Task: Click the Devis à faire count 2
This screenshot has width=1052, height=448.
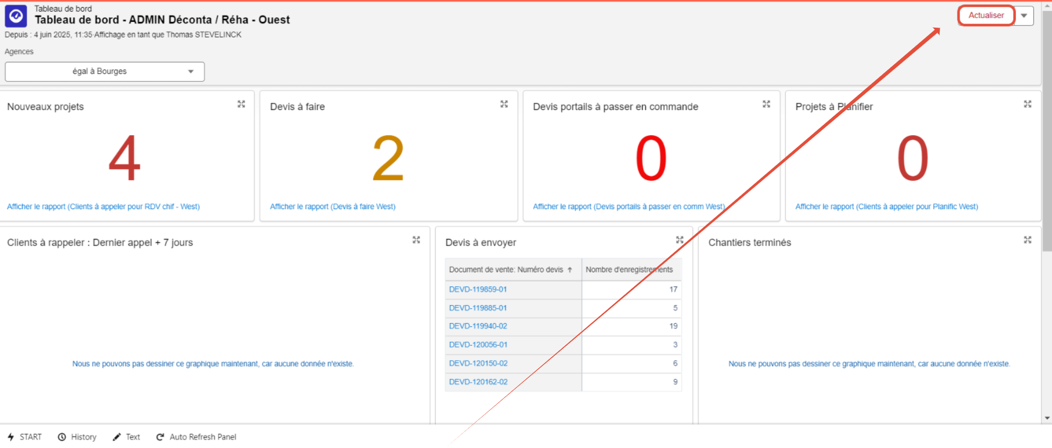Action: coord(388,158)
